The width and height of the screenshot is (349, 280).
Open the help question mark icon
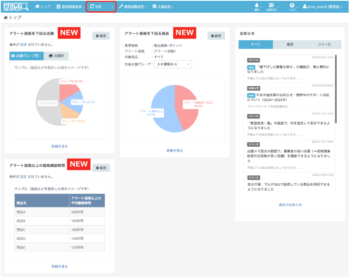pyautogui.click(x=292, y=6)
